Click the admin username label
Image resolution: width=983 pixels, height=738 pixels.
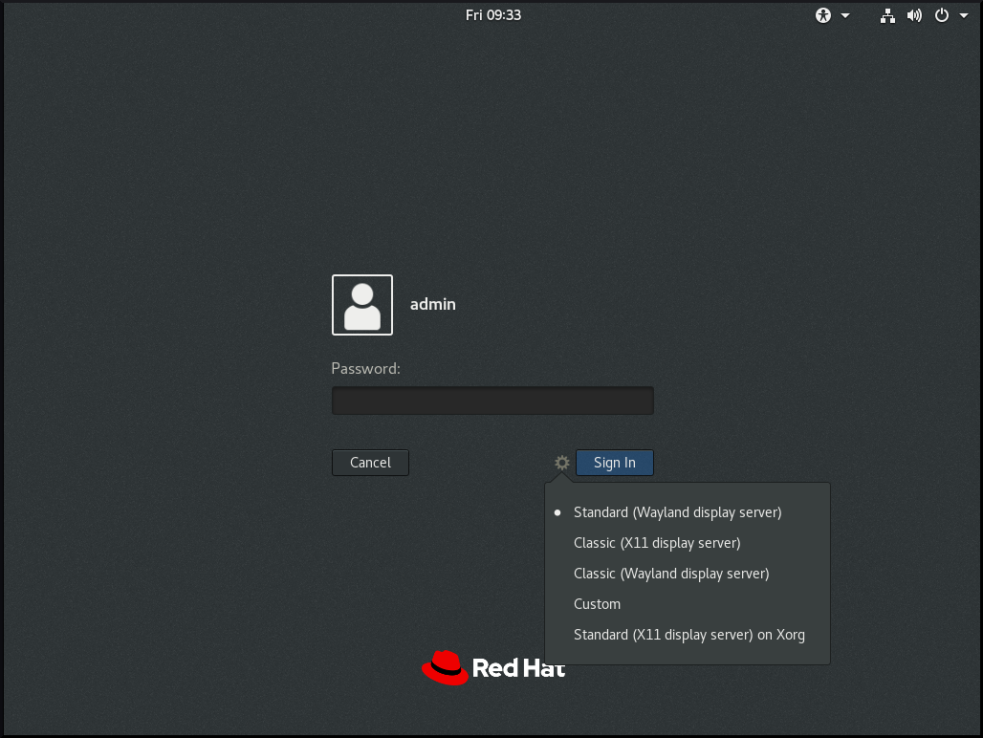[x=433, y=305]
